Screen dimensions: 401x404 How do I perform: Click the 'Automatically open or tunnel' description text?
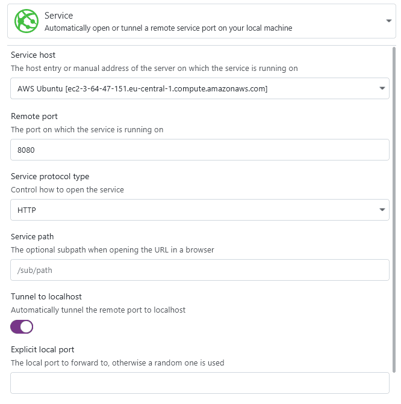click(168, 28)
